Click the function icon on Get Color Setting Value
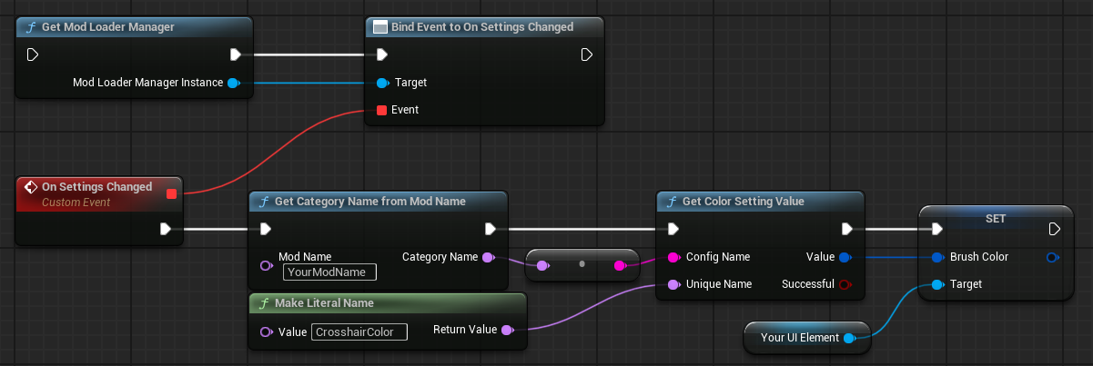 [672, 202]
